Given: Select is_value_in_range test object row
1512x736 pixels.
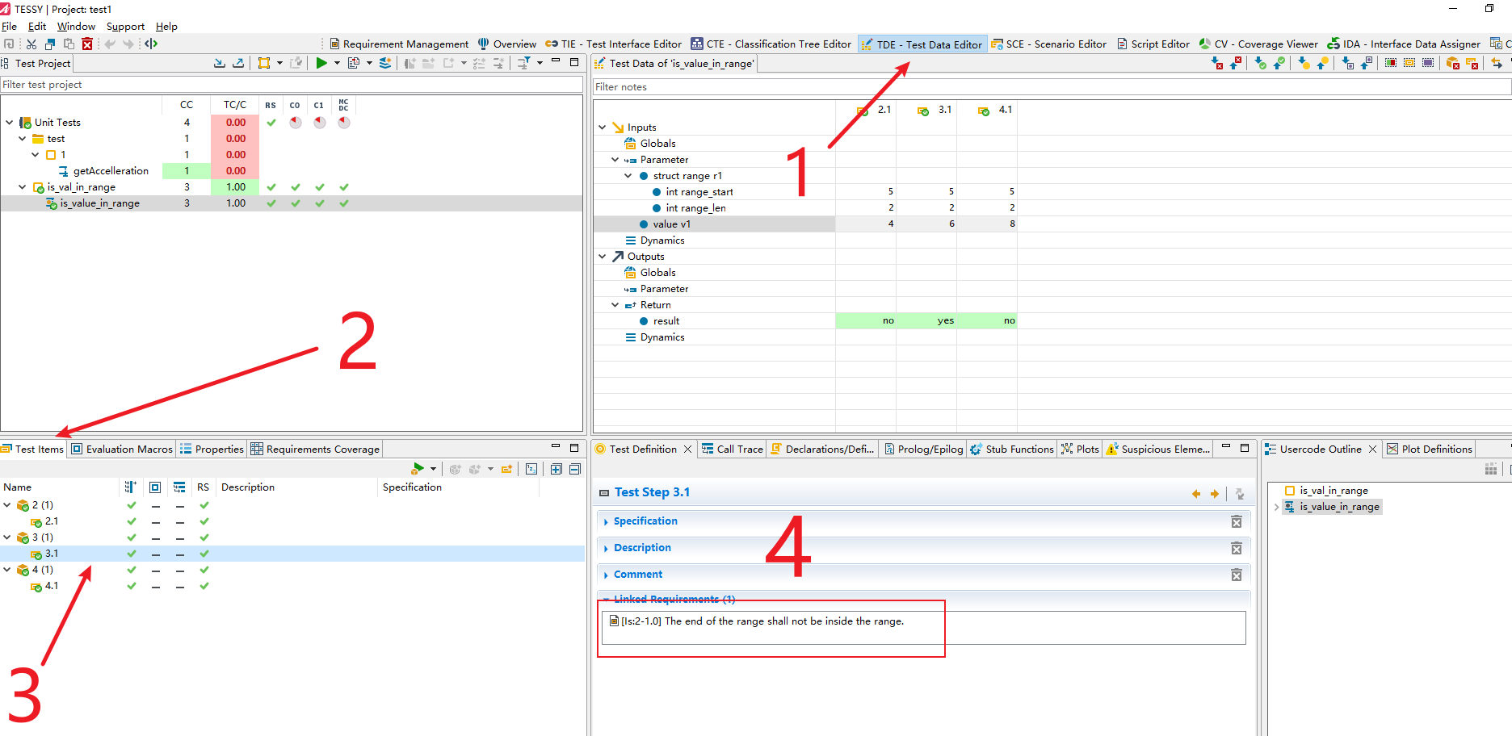Looking at the screenshot, I should point(292,203).
